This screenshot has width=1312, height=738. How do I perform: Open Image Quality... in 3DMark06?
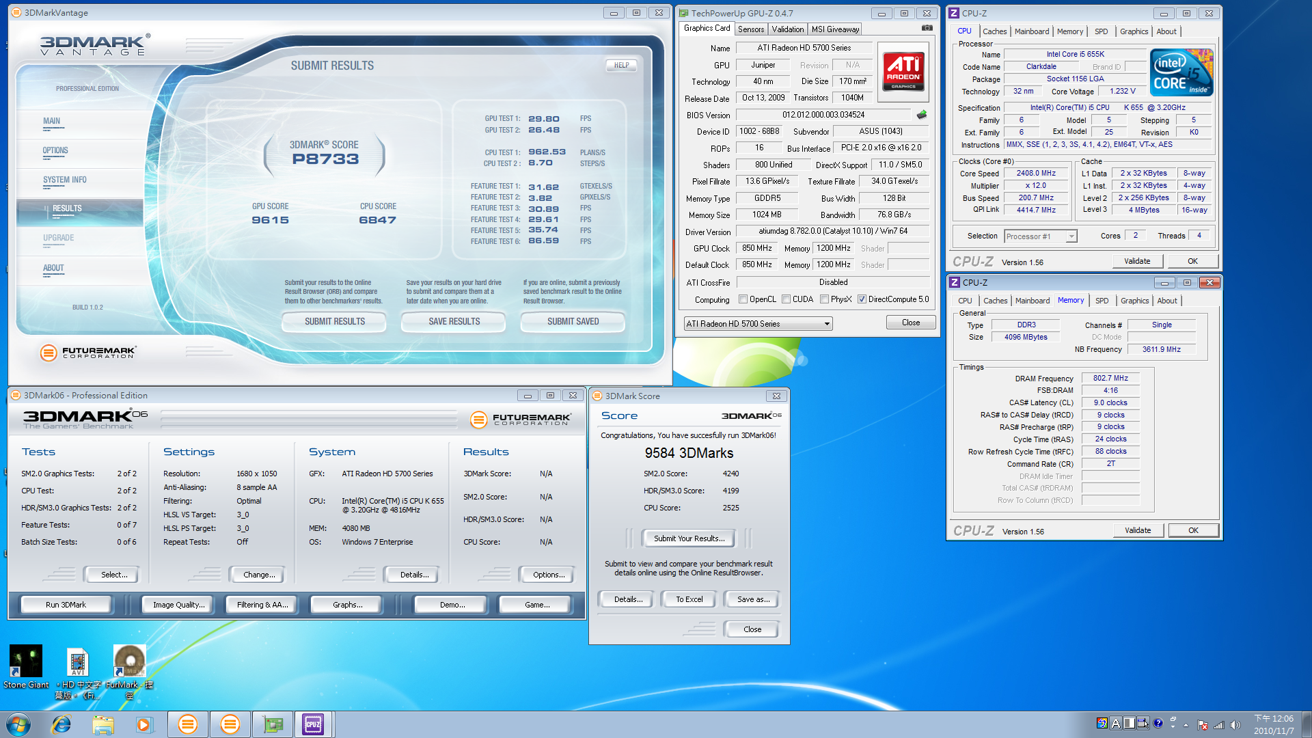tap(178, 605)
